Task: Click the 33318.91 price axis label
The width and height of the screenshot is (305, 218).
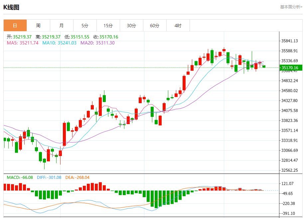Action: coord(290,140)
